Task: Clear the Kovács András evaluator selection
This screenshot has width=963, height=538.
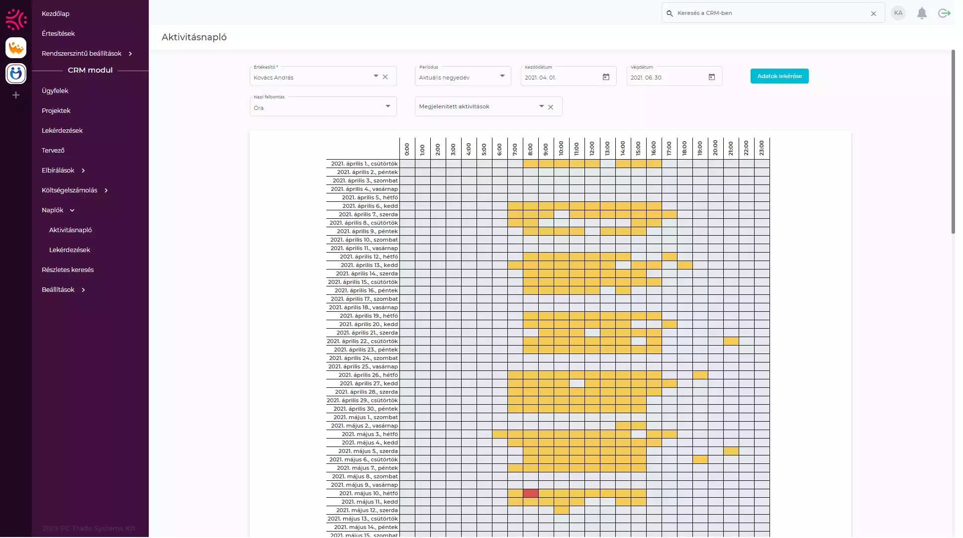Action: (385, 77)
